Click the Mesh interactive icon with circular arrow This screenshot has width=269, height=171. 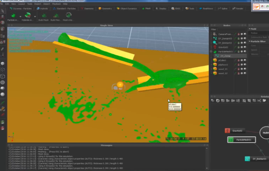point(68,15)
